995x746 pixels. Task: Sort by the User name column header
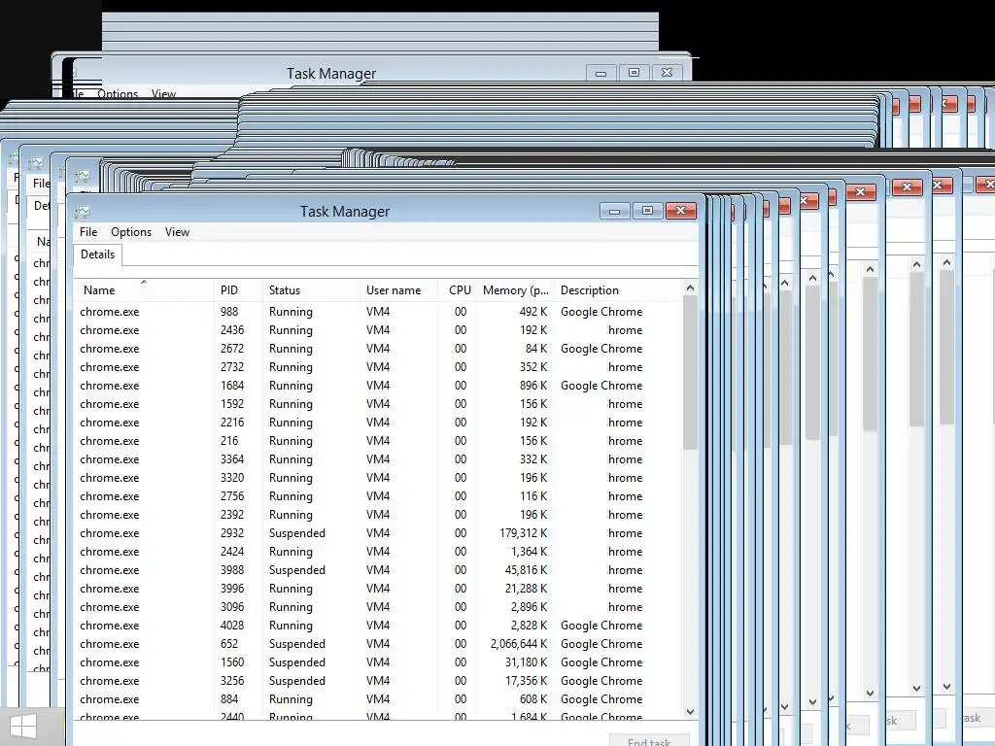[x=398, y=289]
